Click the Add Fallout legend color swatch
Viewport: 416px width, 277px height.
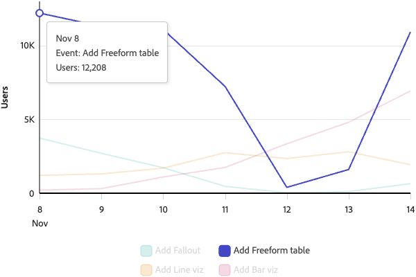pyautogui.click(x=146, y=251)
